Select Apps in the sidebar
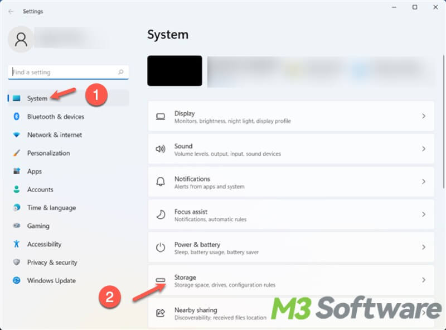The height and width of the screenshot is (330, 446). (x=68, y=171)
